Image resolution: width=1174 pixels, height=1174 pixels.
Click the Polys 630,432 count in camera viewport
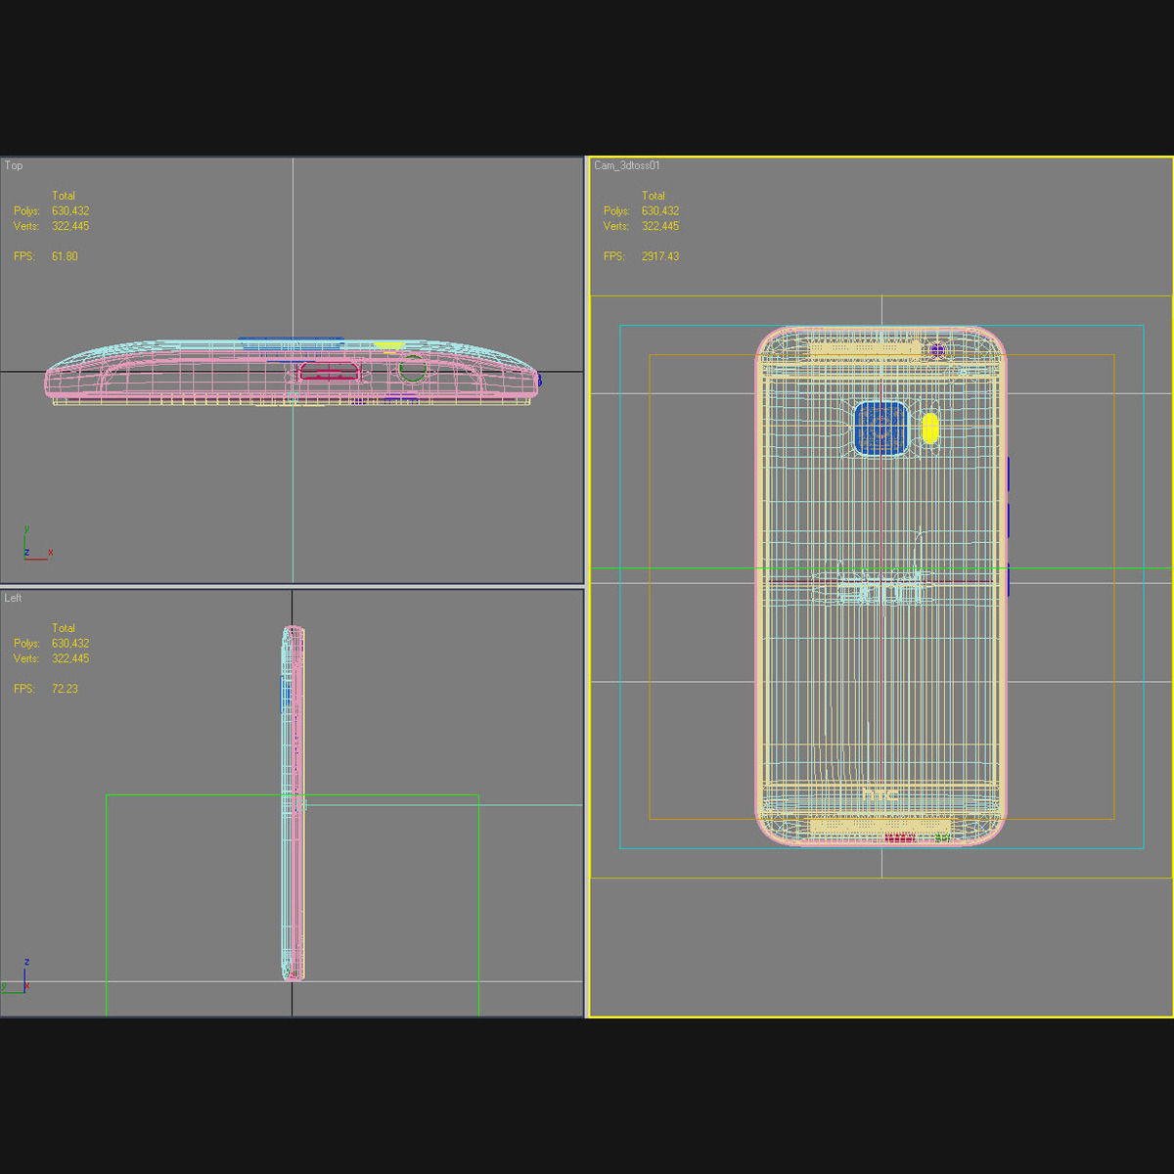click(x=660, y=211)
